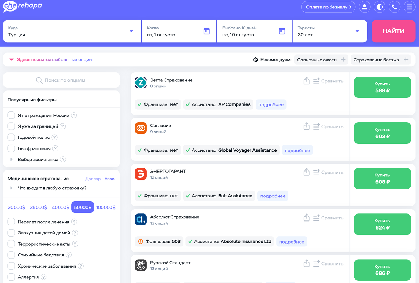The width and height of the screenshot is (419, 283).
Task: Click the contrast theme icon in header
Action: (380, 7)
